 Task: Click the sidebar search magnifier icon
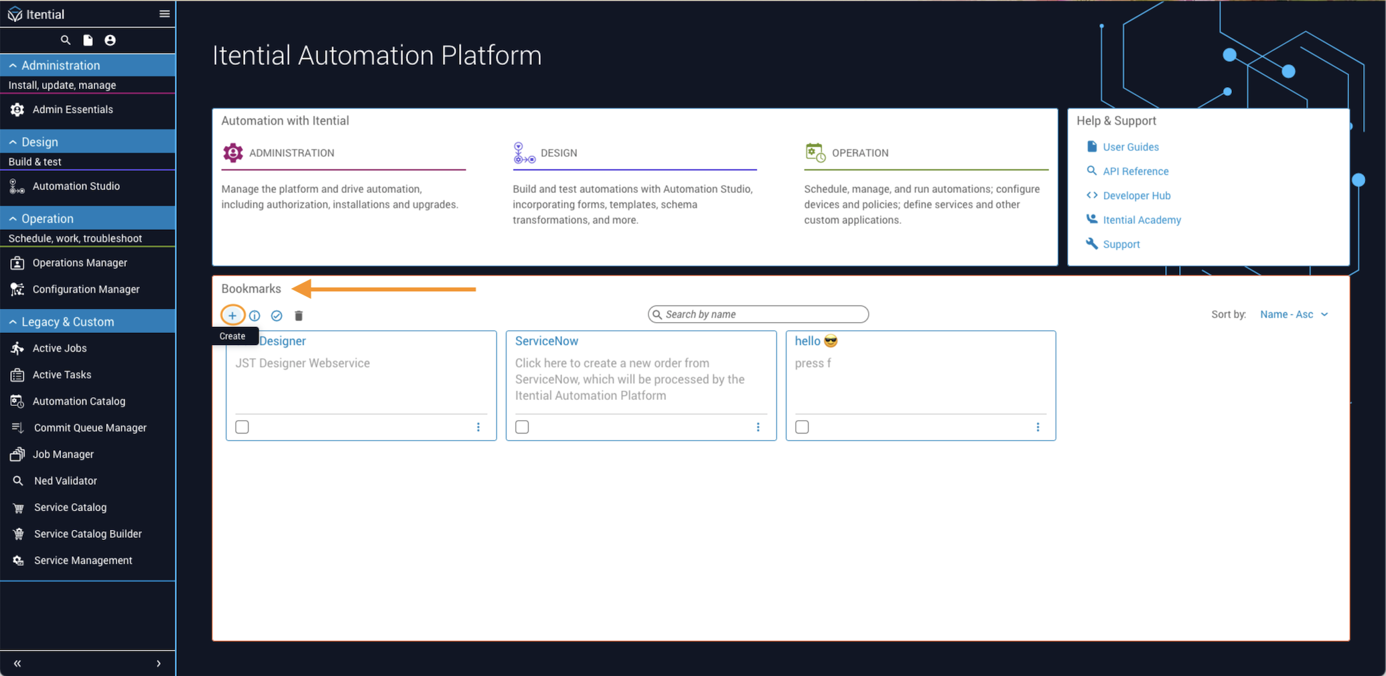66,40
